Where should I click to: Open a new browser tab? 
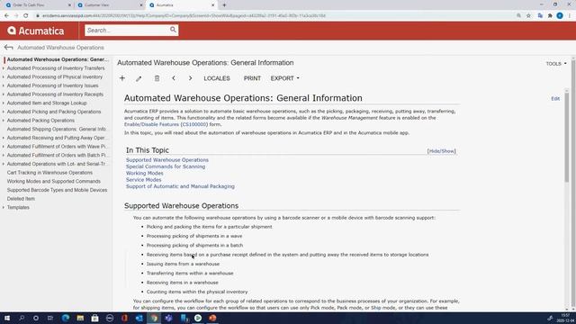pyautogui.click(x=224, y=5)
